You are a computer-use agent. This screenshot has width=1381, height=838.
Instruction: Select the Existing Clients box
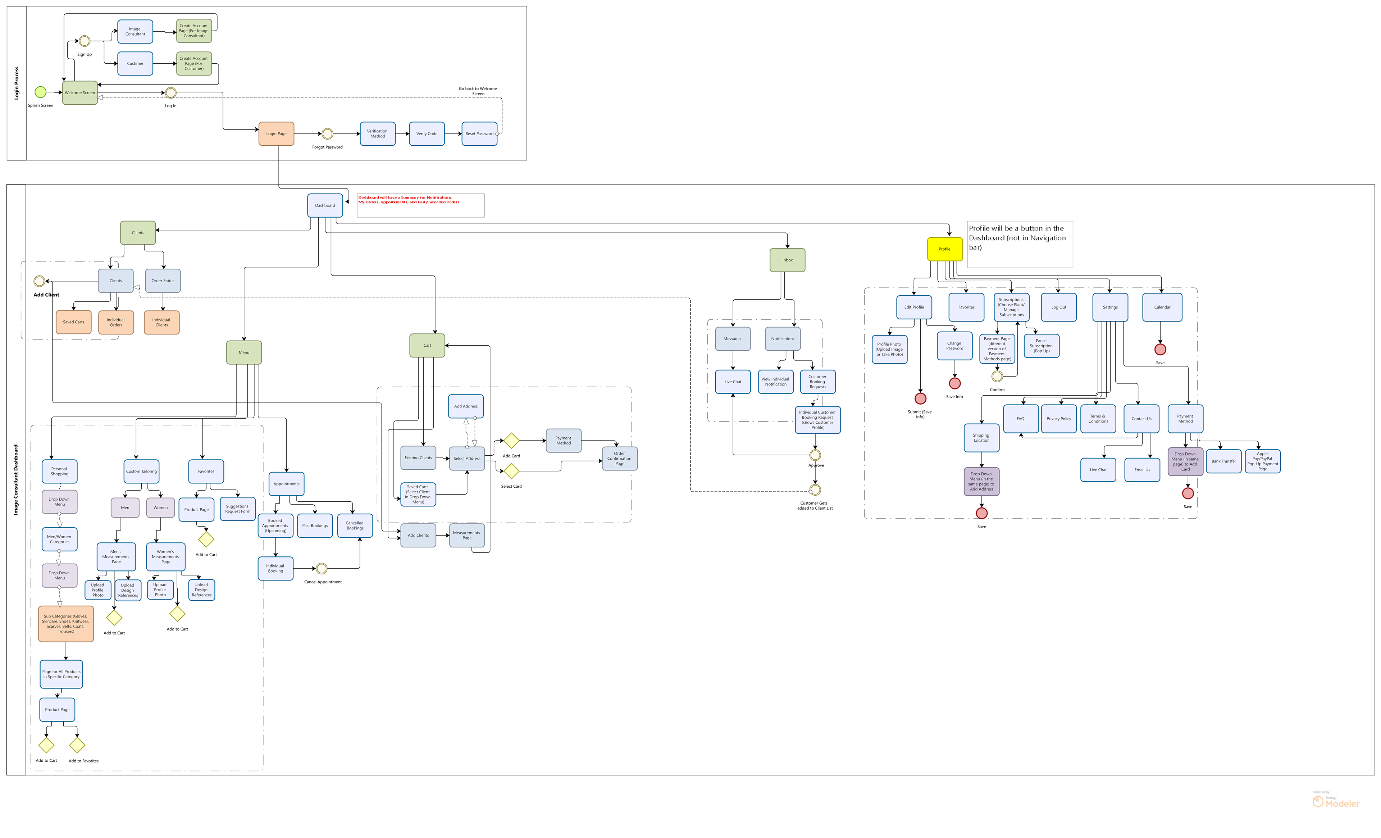click(419, 458)
